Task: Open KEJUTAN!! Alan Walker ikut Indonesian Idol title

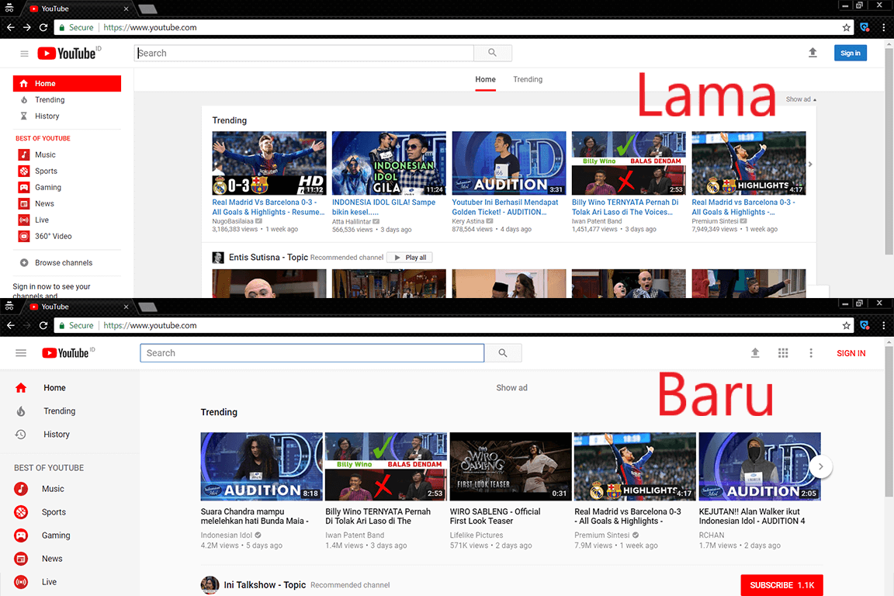Action: click(x=752, y=516)
